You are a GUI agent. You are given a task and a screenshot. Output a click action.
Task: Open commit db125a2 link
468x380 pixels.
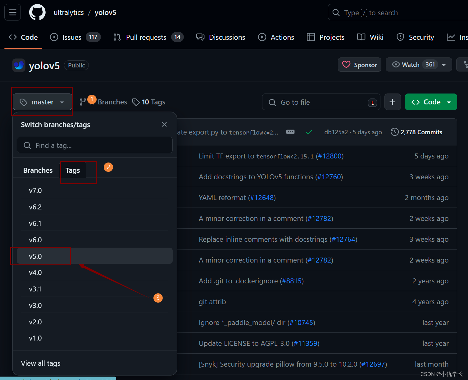coord(336,132)
